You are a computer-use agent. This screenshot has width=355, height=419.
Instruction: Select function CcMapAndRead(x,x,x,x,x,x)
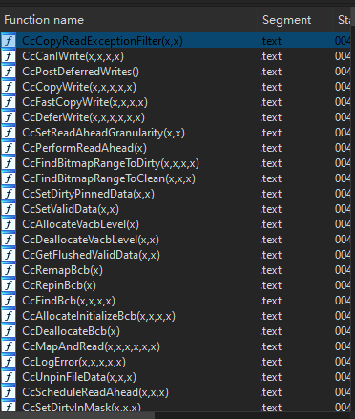[91, 346]
